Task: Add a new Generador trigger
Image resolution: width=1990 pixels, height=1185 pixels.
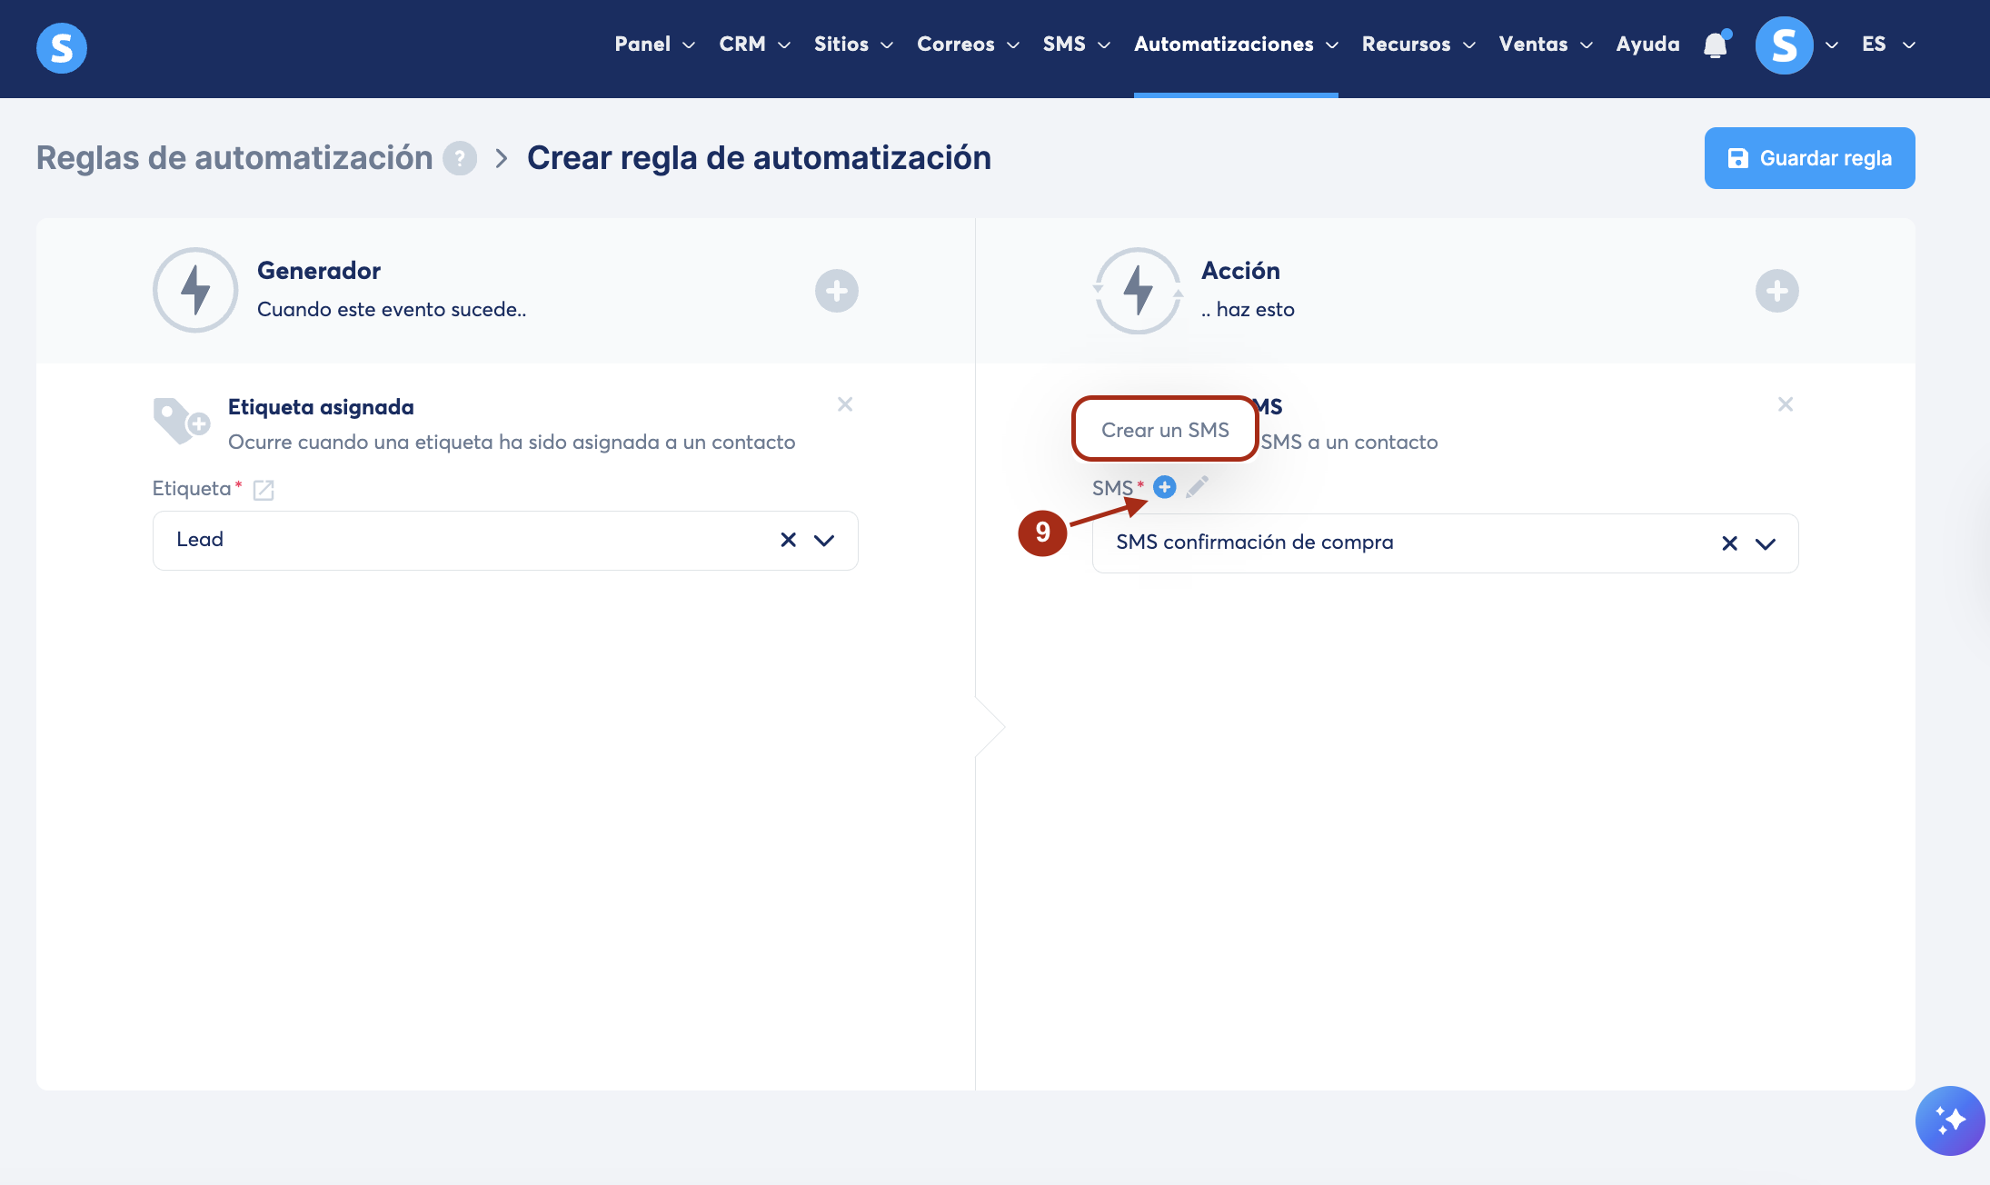Action: coord(836,291)
